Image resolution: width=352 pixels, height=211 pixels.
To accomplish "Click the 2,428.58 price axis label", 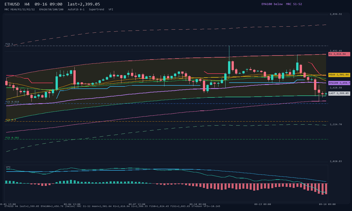I will point(336,88).
